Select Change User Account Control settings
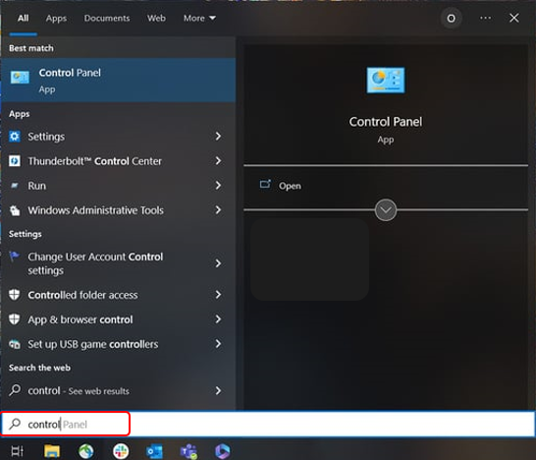Image resolution: width=536 pixels, height=460 pixels. 118,263
